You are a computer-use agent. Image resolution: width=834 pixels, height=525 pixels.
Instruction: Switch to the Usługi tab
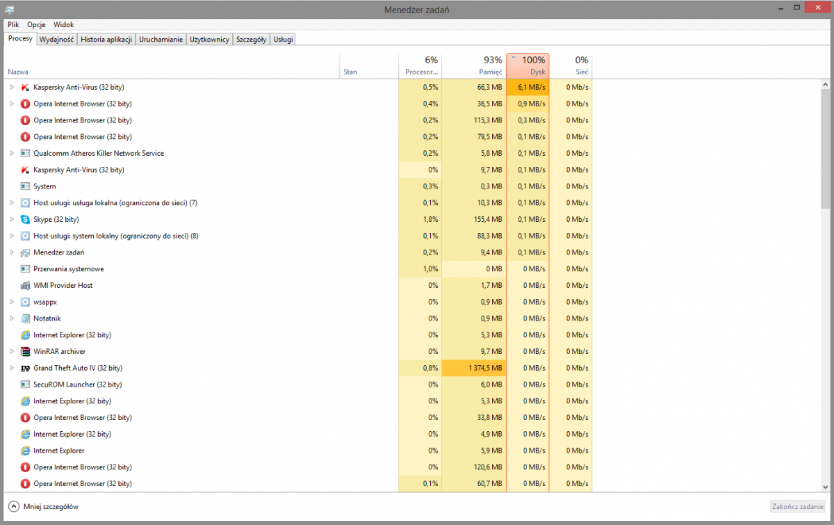[x=283, y=40]
